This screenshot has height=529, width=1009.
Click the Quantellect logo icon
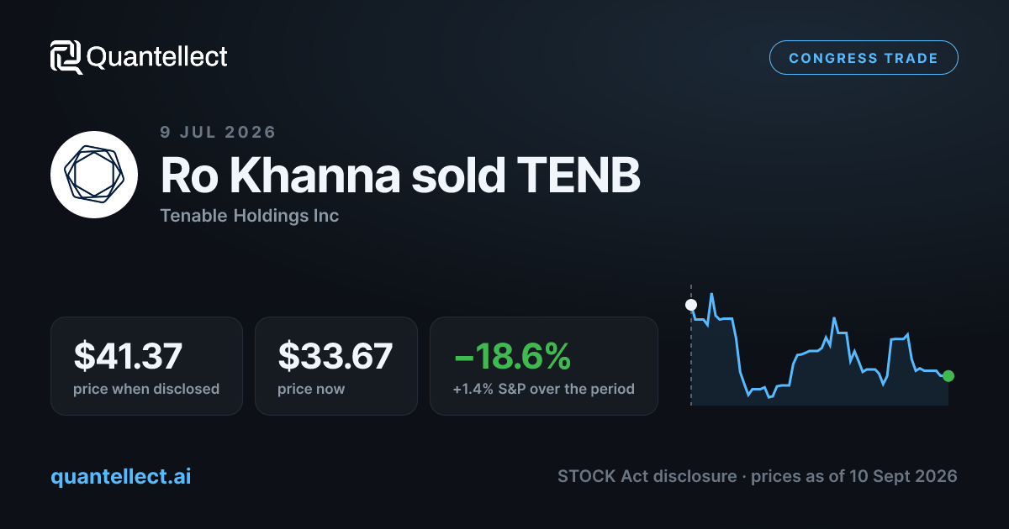[66, 57]
